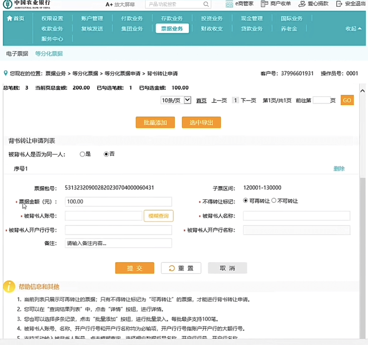
Task: Click 票据包号 value 5313232090028...
Action: point(110,188)
